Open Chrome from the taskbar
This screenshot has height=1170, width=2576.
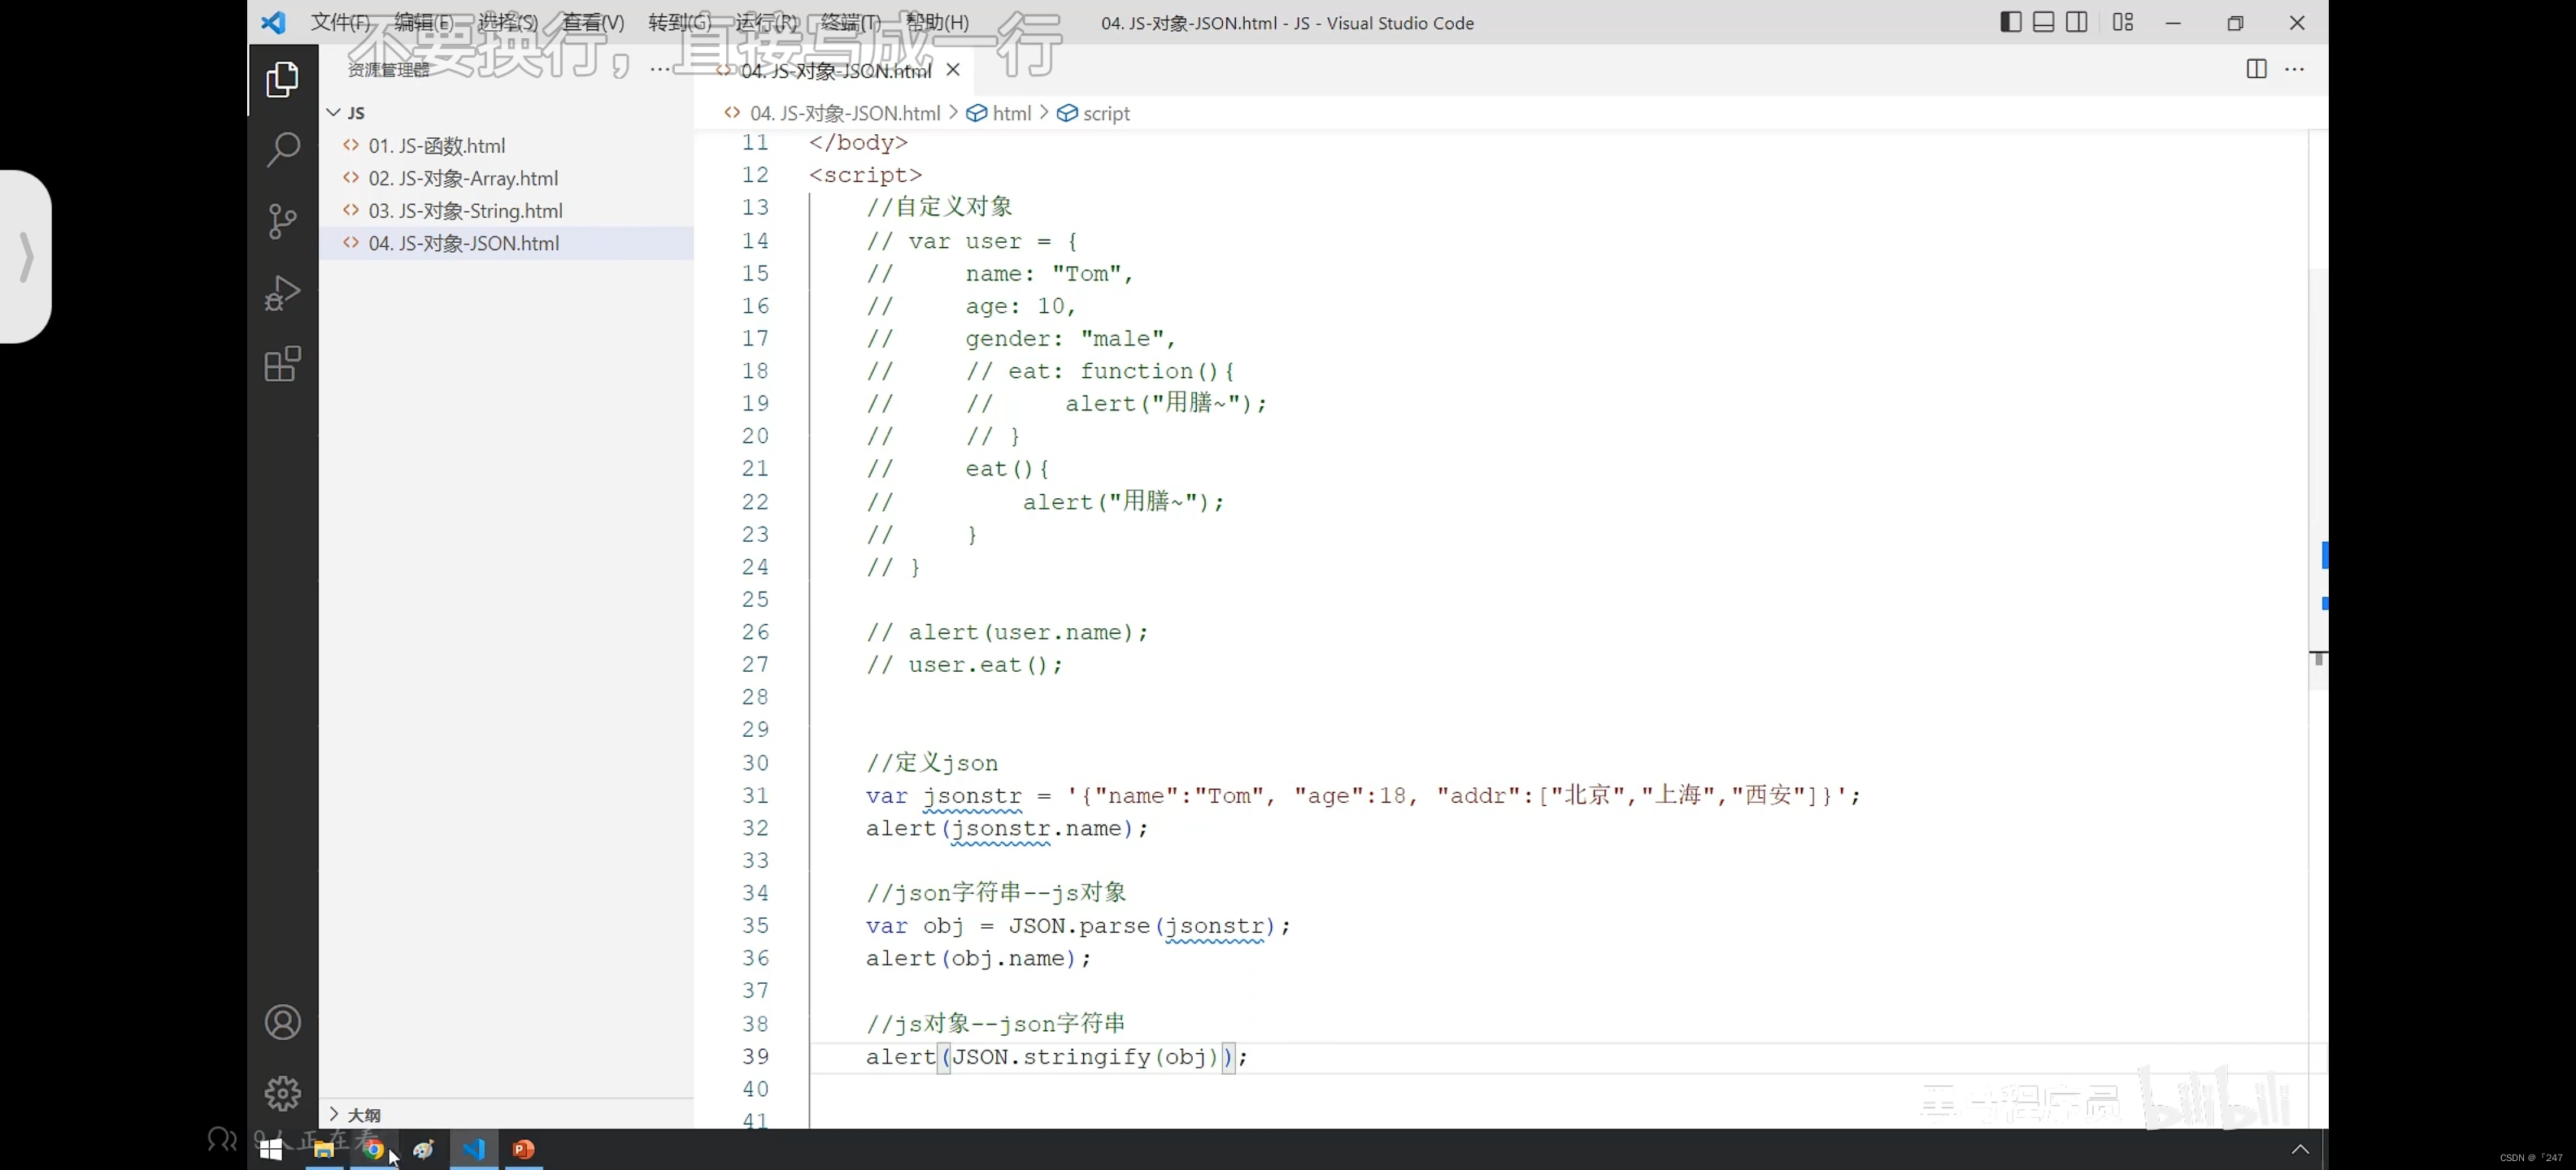(373, 1150)
